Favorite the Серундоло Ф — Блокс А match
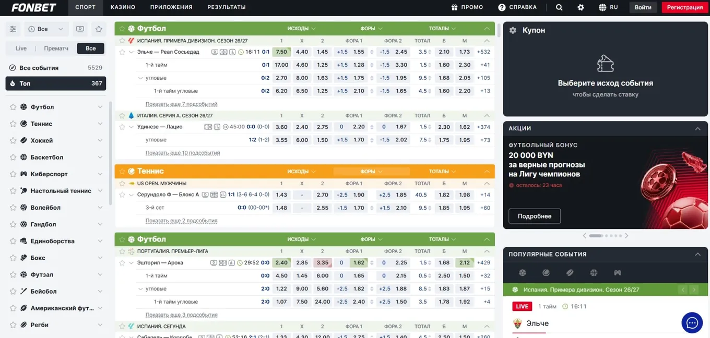 coord(122,195)
